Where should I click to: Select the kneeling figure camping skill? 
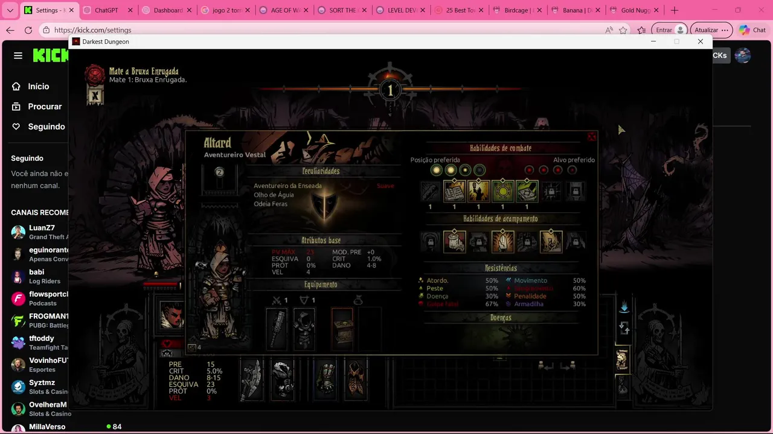(551, 242)
